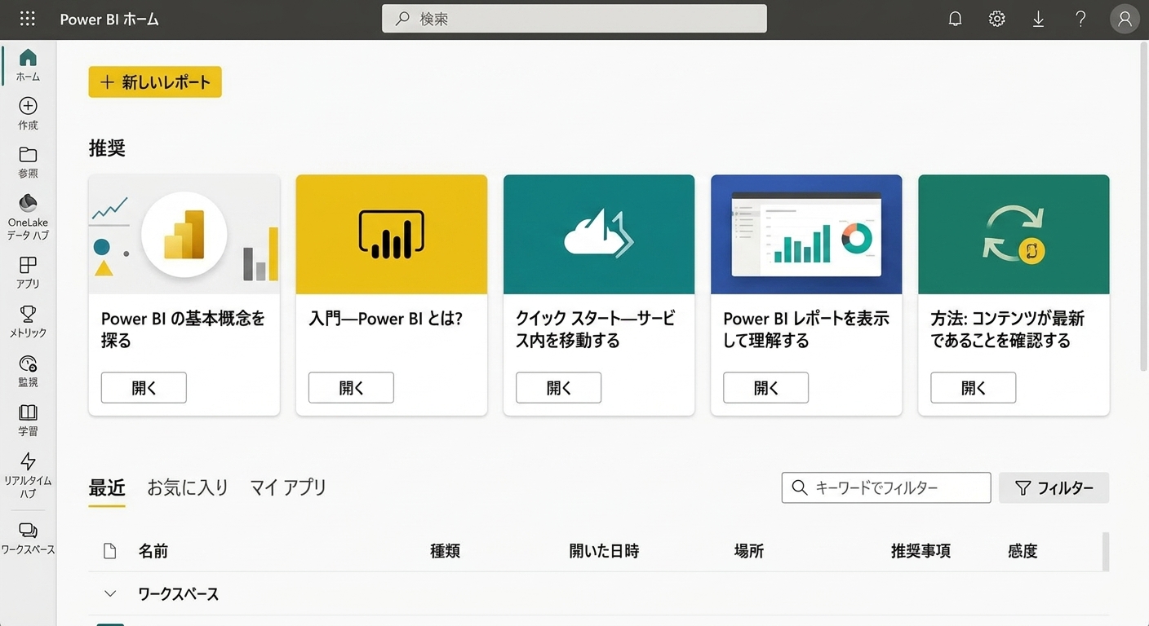This screenshot has width=1149, height=626.
Task: Open the settings gear icon
Action: point(996,19)
